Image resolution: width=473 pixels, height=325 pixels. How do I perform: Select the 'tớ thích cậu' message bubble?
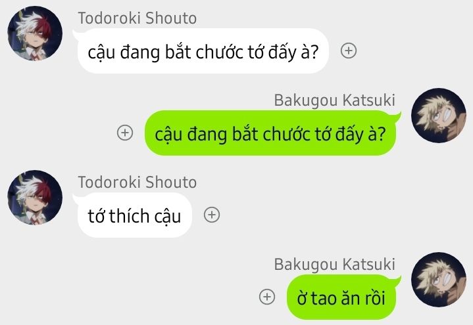point(134,215)
